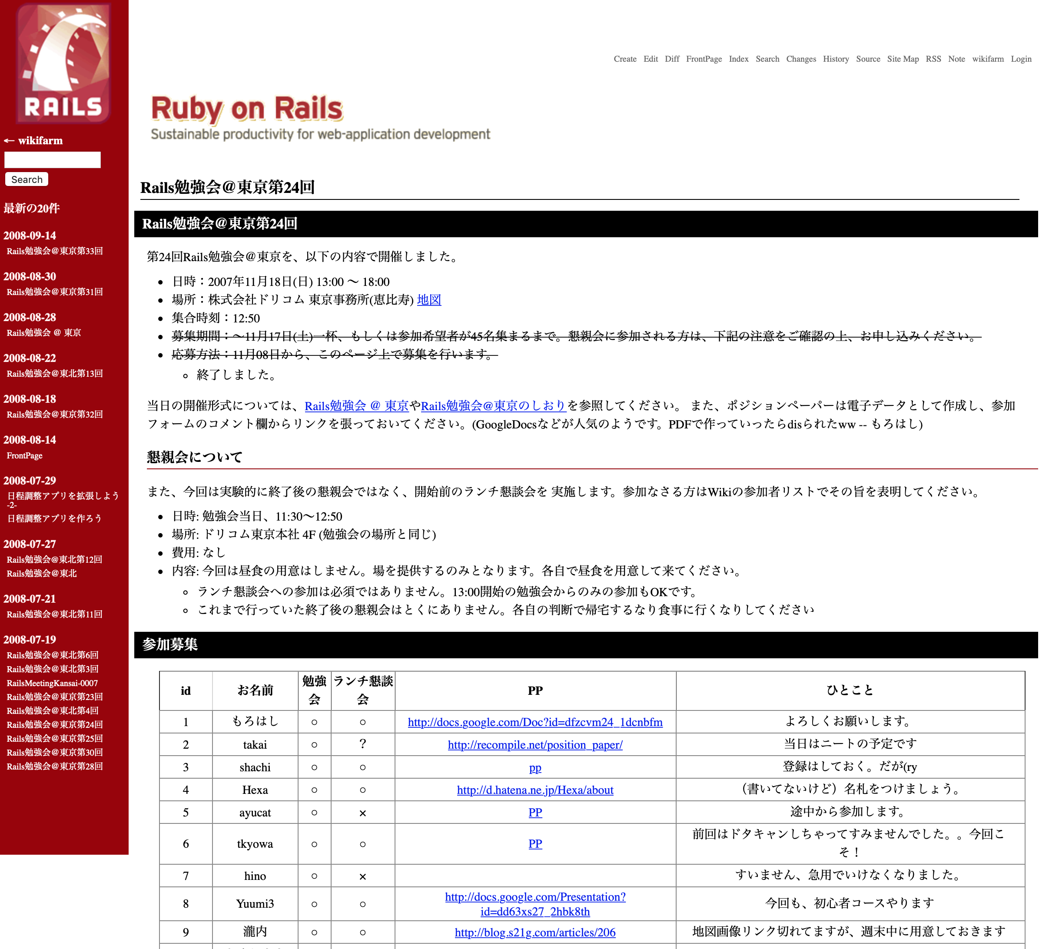Open sidebar link 日程調整アプリを作ろう
This screenshot has width=1049, height=949.
coord(54,518)
